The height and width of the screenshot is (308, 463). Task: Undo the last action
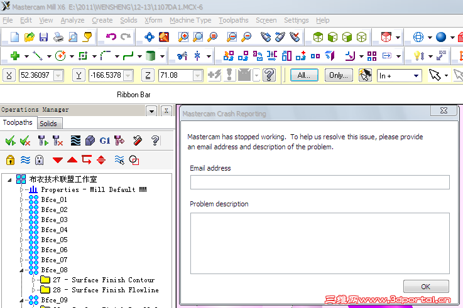tap(111, 37)
